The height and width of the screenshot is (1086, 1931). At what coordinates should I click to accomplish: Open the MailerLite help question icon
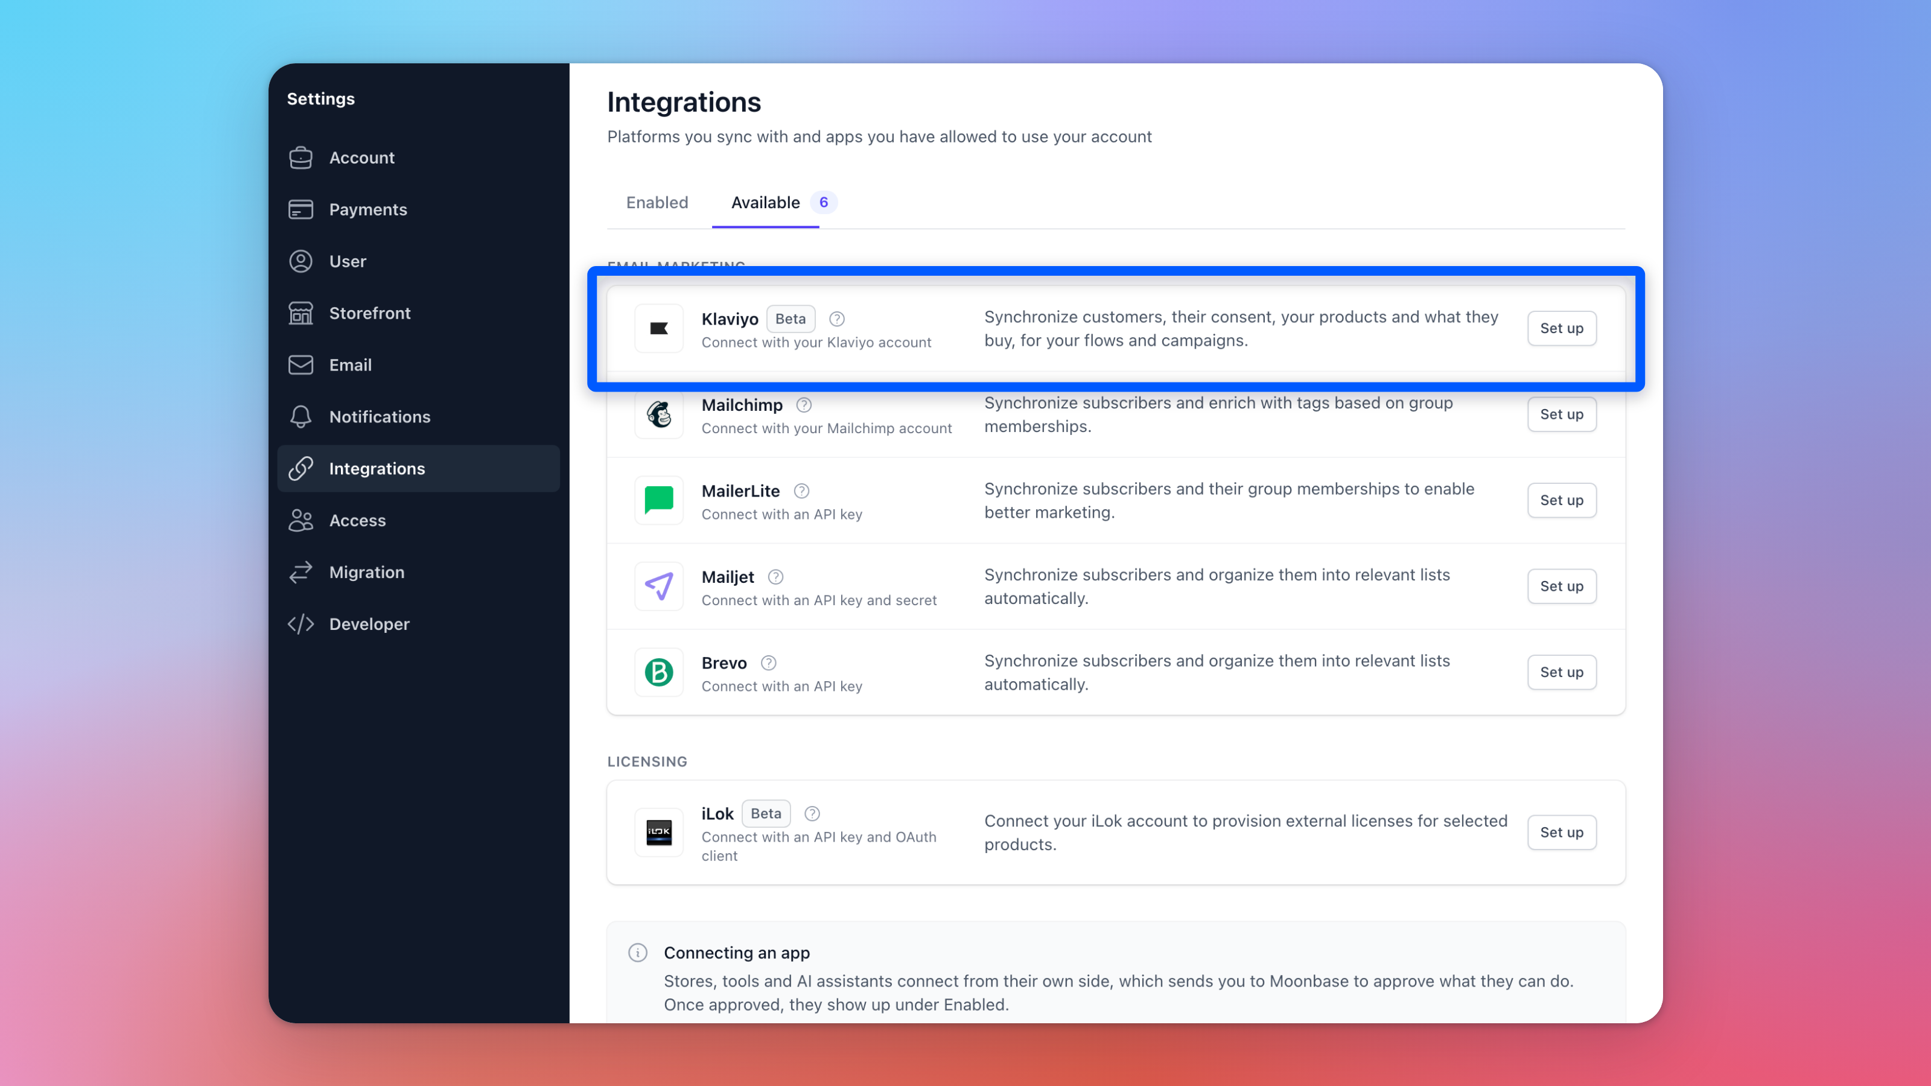coord(801,492)
